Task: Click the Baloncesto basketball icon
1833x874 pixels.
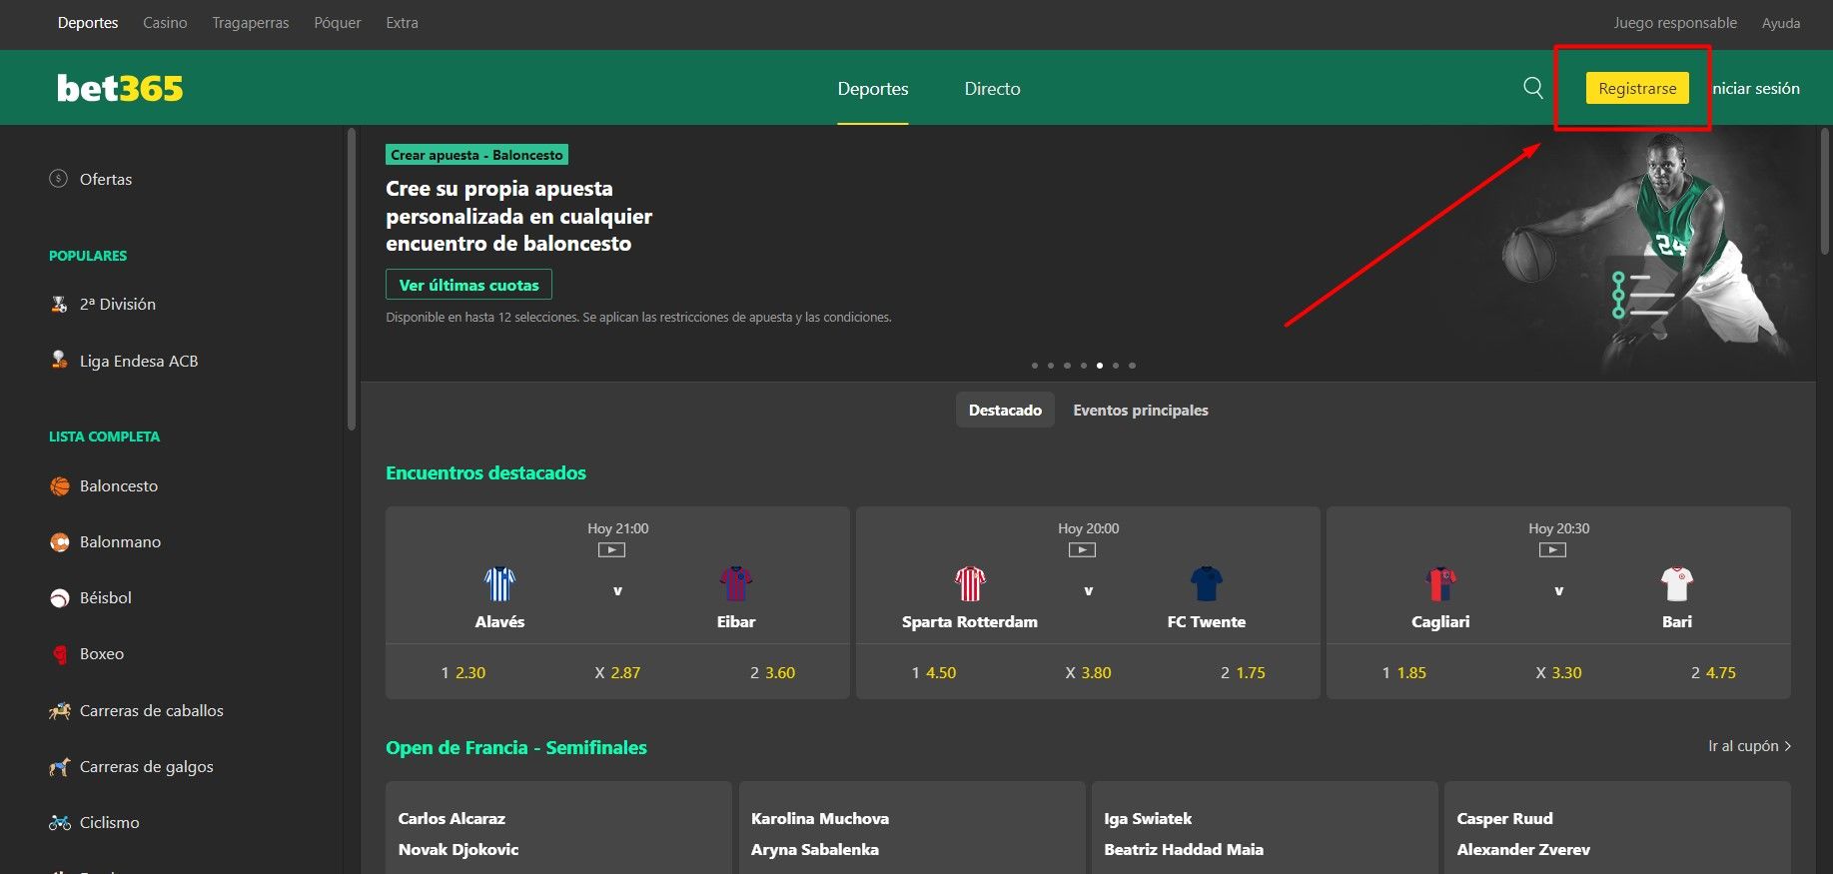Action: tap(60, 486)
